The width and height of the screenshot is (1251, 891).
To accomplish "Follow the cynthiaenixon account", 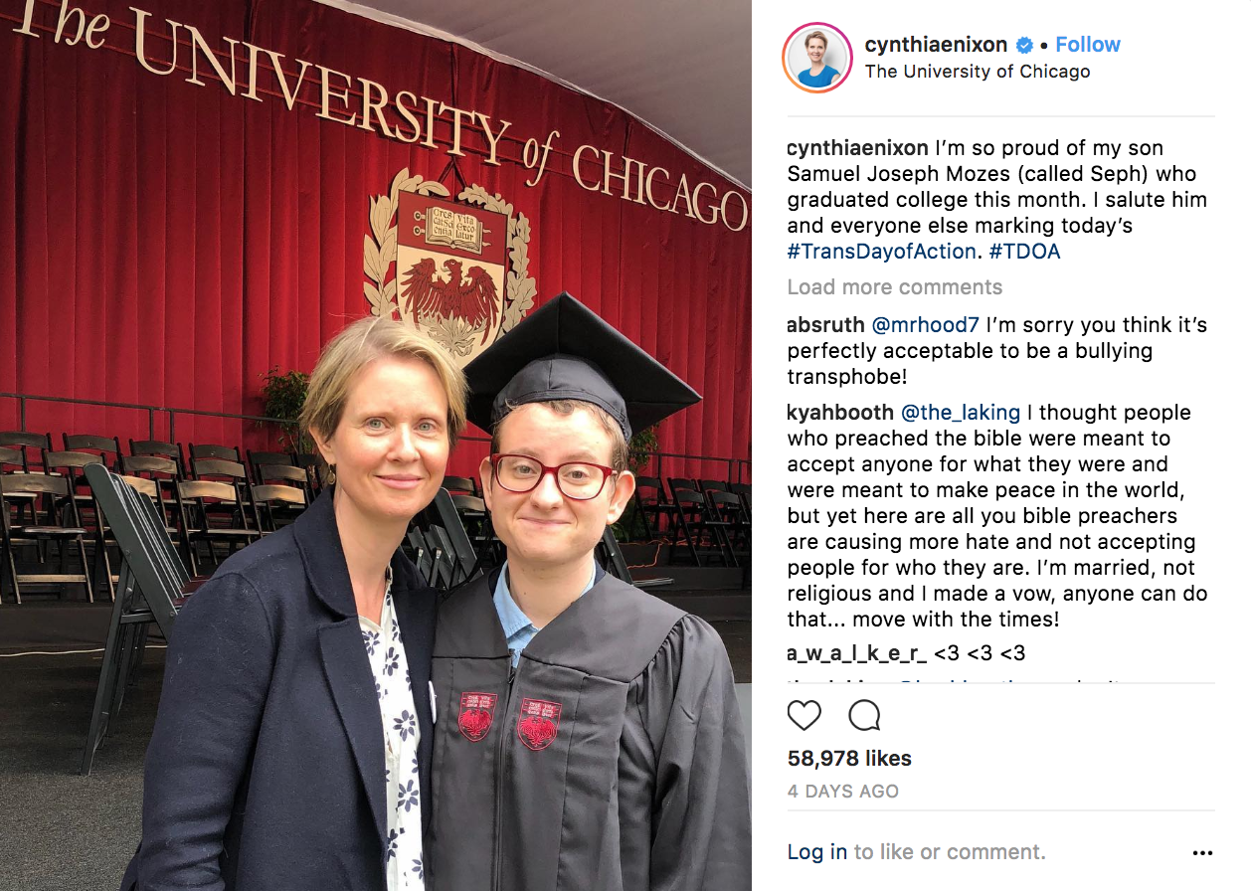I will (x=1088, y=45).
